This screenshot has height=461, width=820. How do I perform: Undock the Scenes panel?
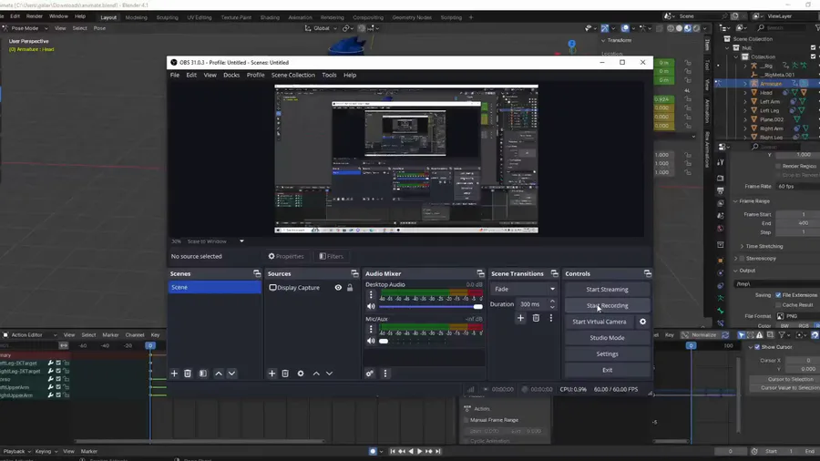(257, 273)
